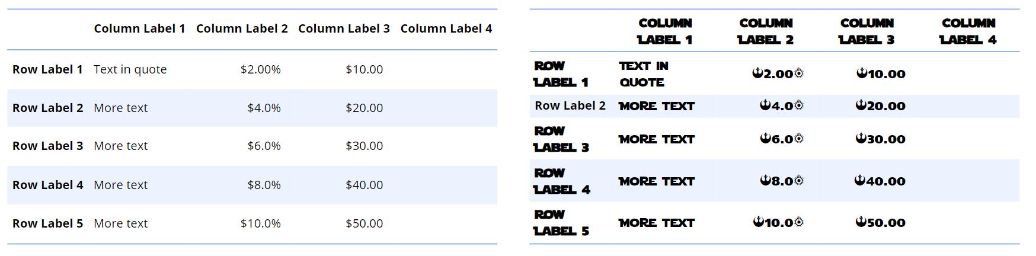Click the "Text in quote" cell in left table

tap(130, 69)
